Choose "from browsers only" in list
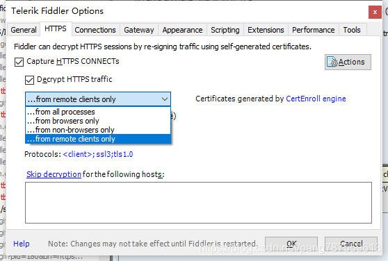 98,121
